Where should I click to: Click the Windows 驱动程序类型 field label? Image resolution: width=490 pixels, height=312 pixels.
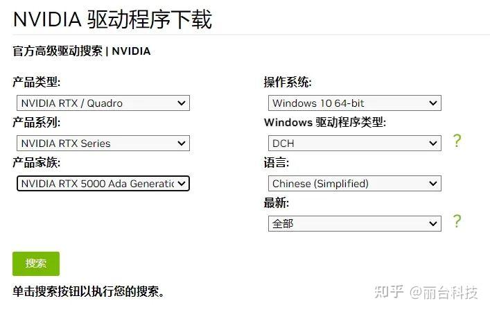(324, 123)
